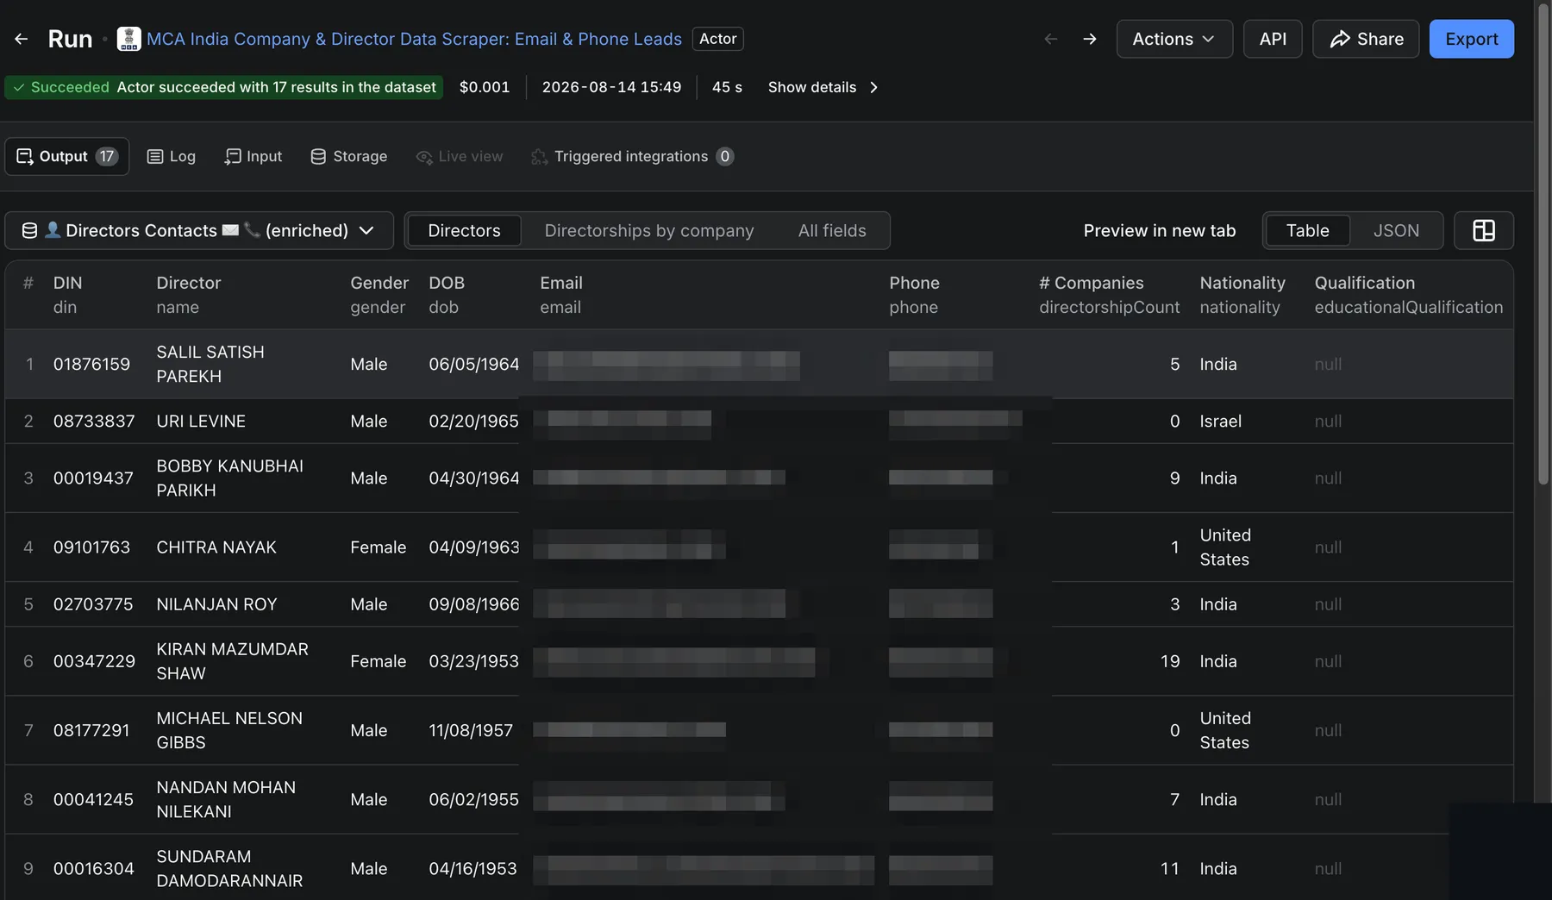Open the table layout columns icon
This screenshot has height=900, width=1552.
1483,230
